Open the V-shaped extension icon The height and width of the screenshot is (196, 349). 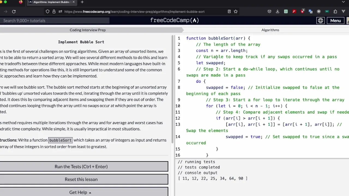[x=343, y=11]
